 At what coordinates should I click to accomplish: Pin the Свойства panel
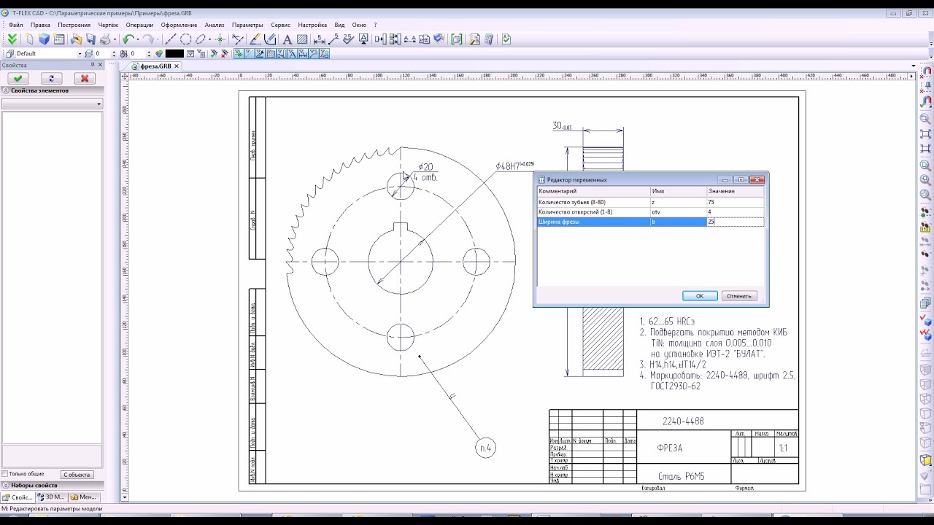(92, 65)
